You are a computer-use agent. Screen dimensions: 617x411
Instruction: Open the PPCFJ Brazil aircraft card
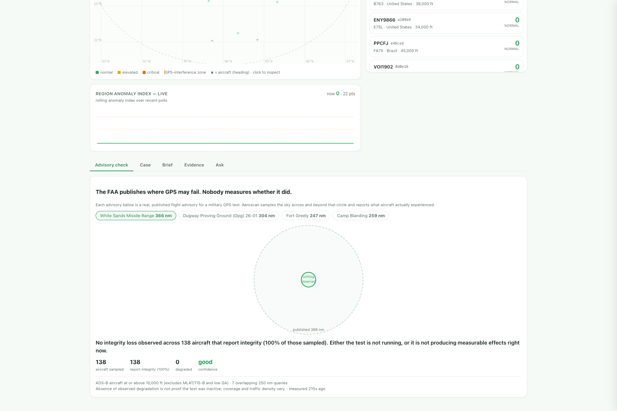click(446, 47)
